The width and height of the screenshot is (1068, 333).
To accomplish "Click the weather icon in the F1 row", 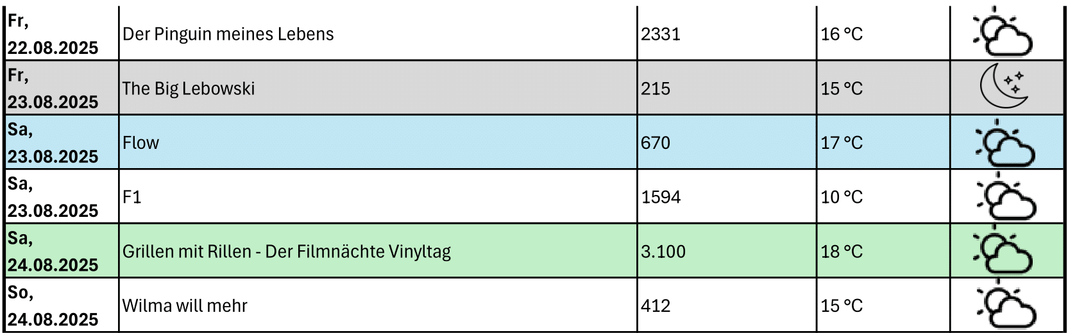I will pyautogui.click(x=1005, y=196).
